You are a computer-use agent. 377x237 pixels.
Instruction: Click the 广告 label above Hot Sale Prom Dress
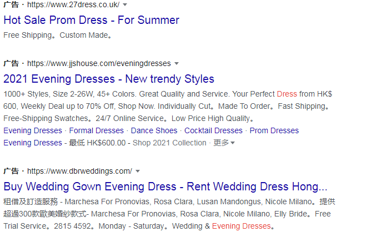pos(11,4)
